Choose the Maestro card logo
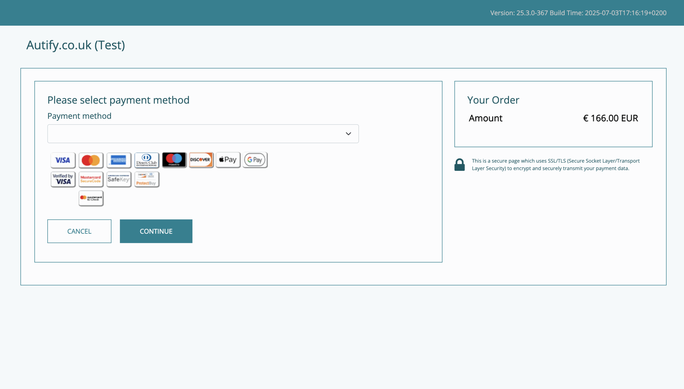 (174, 160)
